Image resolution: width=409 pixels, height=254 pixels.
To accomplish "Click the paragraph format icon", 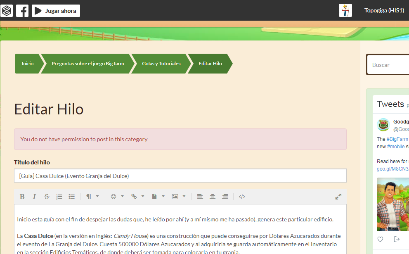I will point(89,197).
